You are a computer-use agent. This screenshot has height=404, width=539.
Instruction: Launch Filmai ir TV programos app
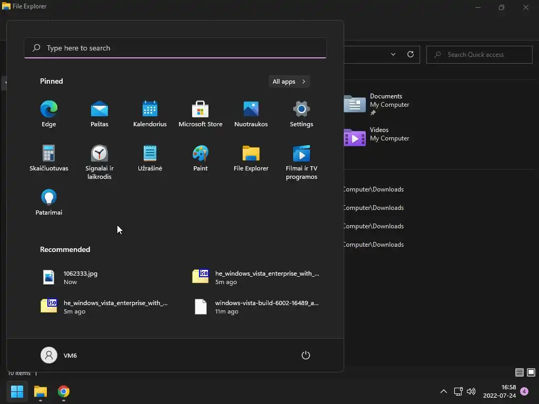point(302,162)
